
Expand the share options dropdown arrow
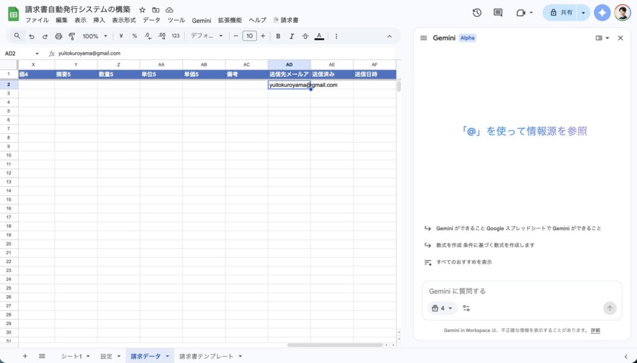pyautogui.click(x=583, y=12)
